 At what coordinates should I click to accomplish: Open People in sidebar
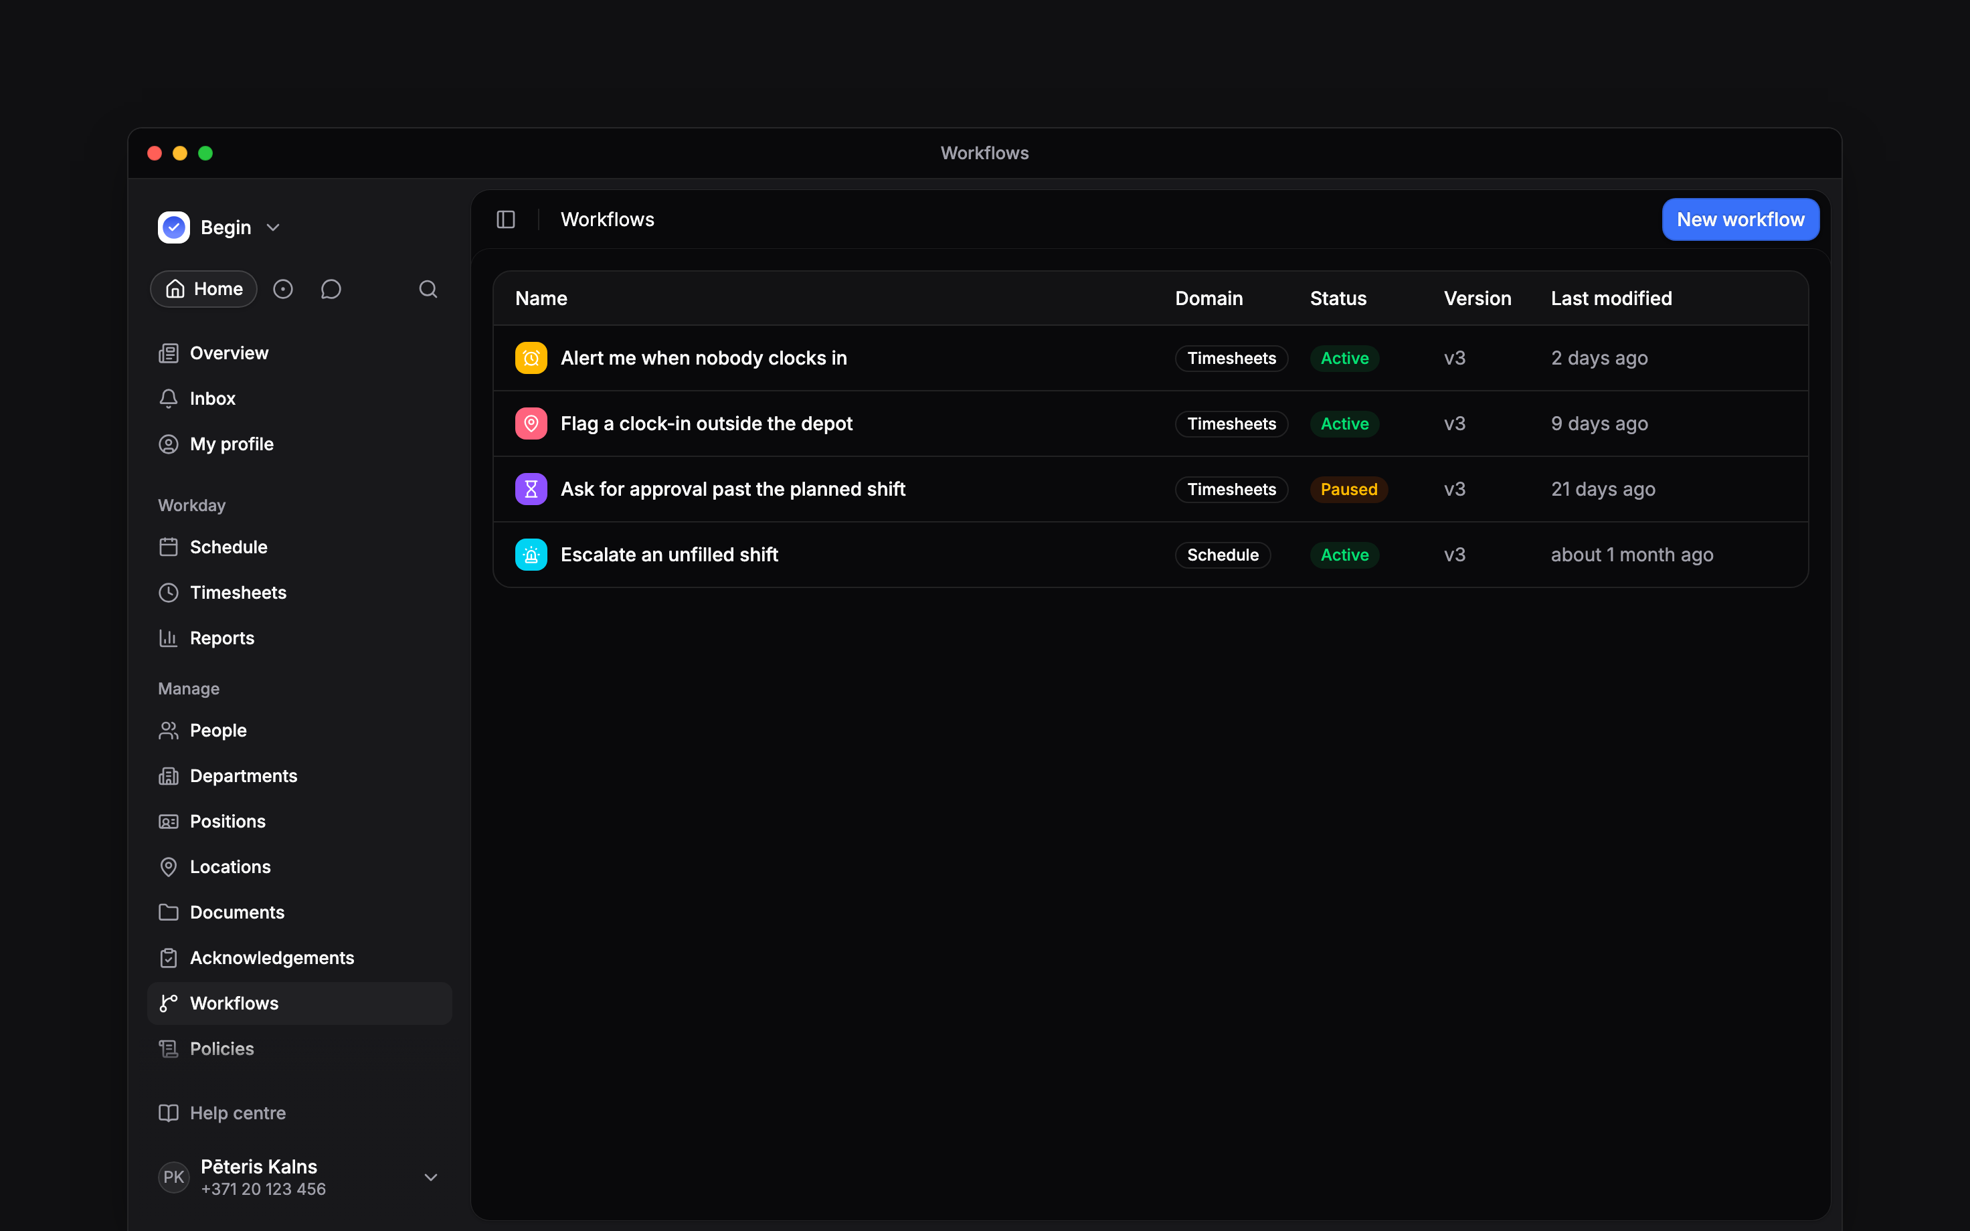click(300, 731)
